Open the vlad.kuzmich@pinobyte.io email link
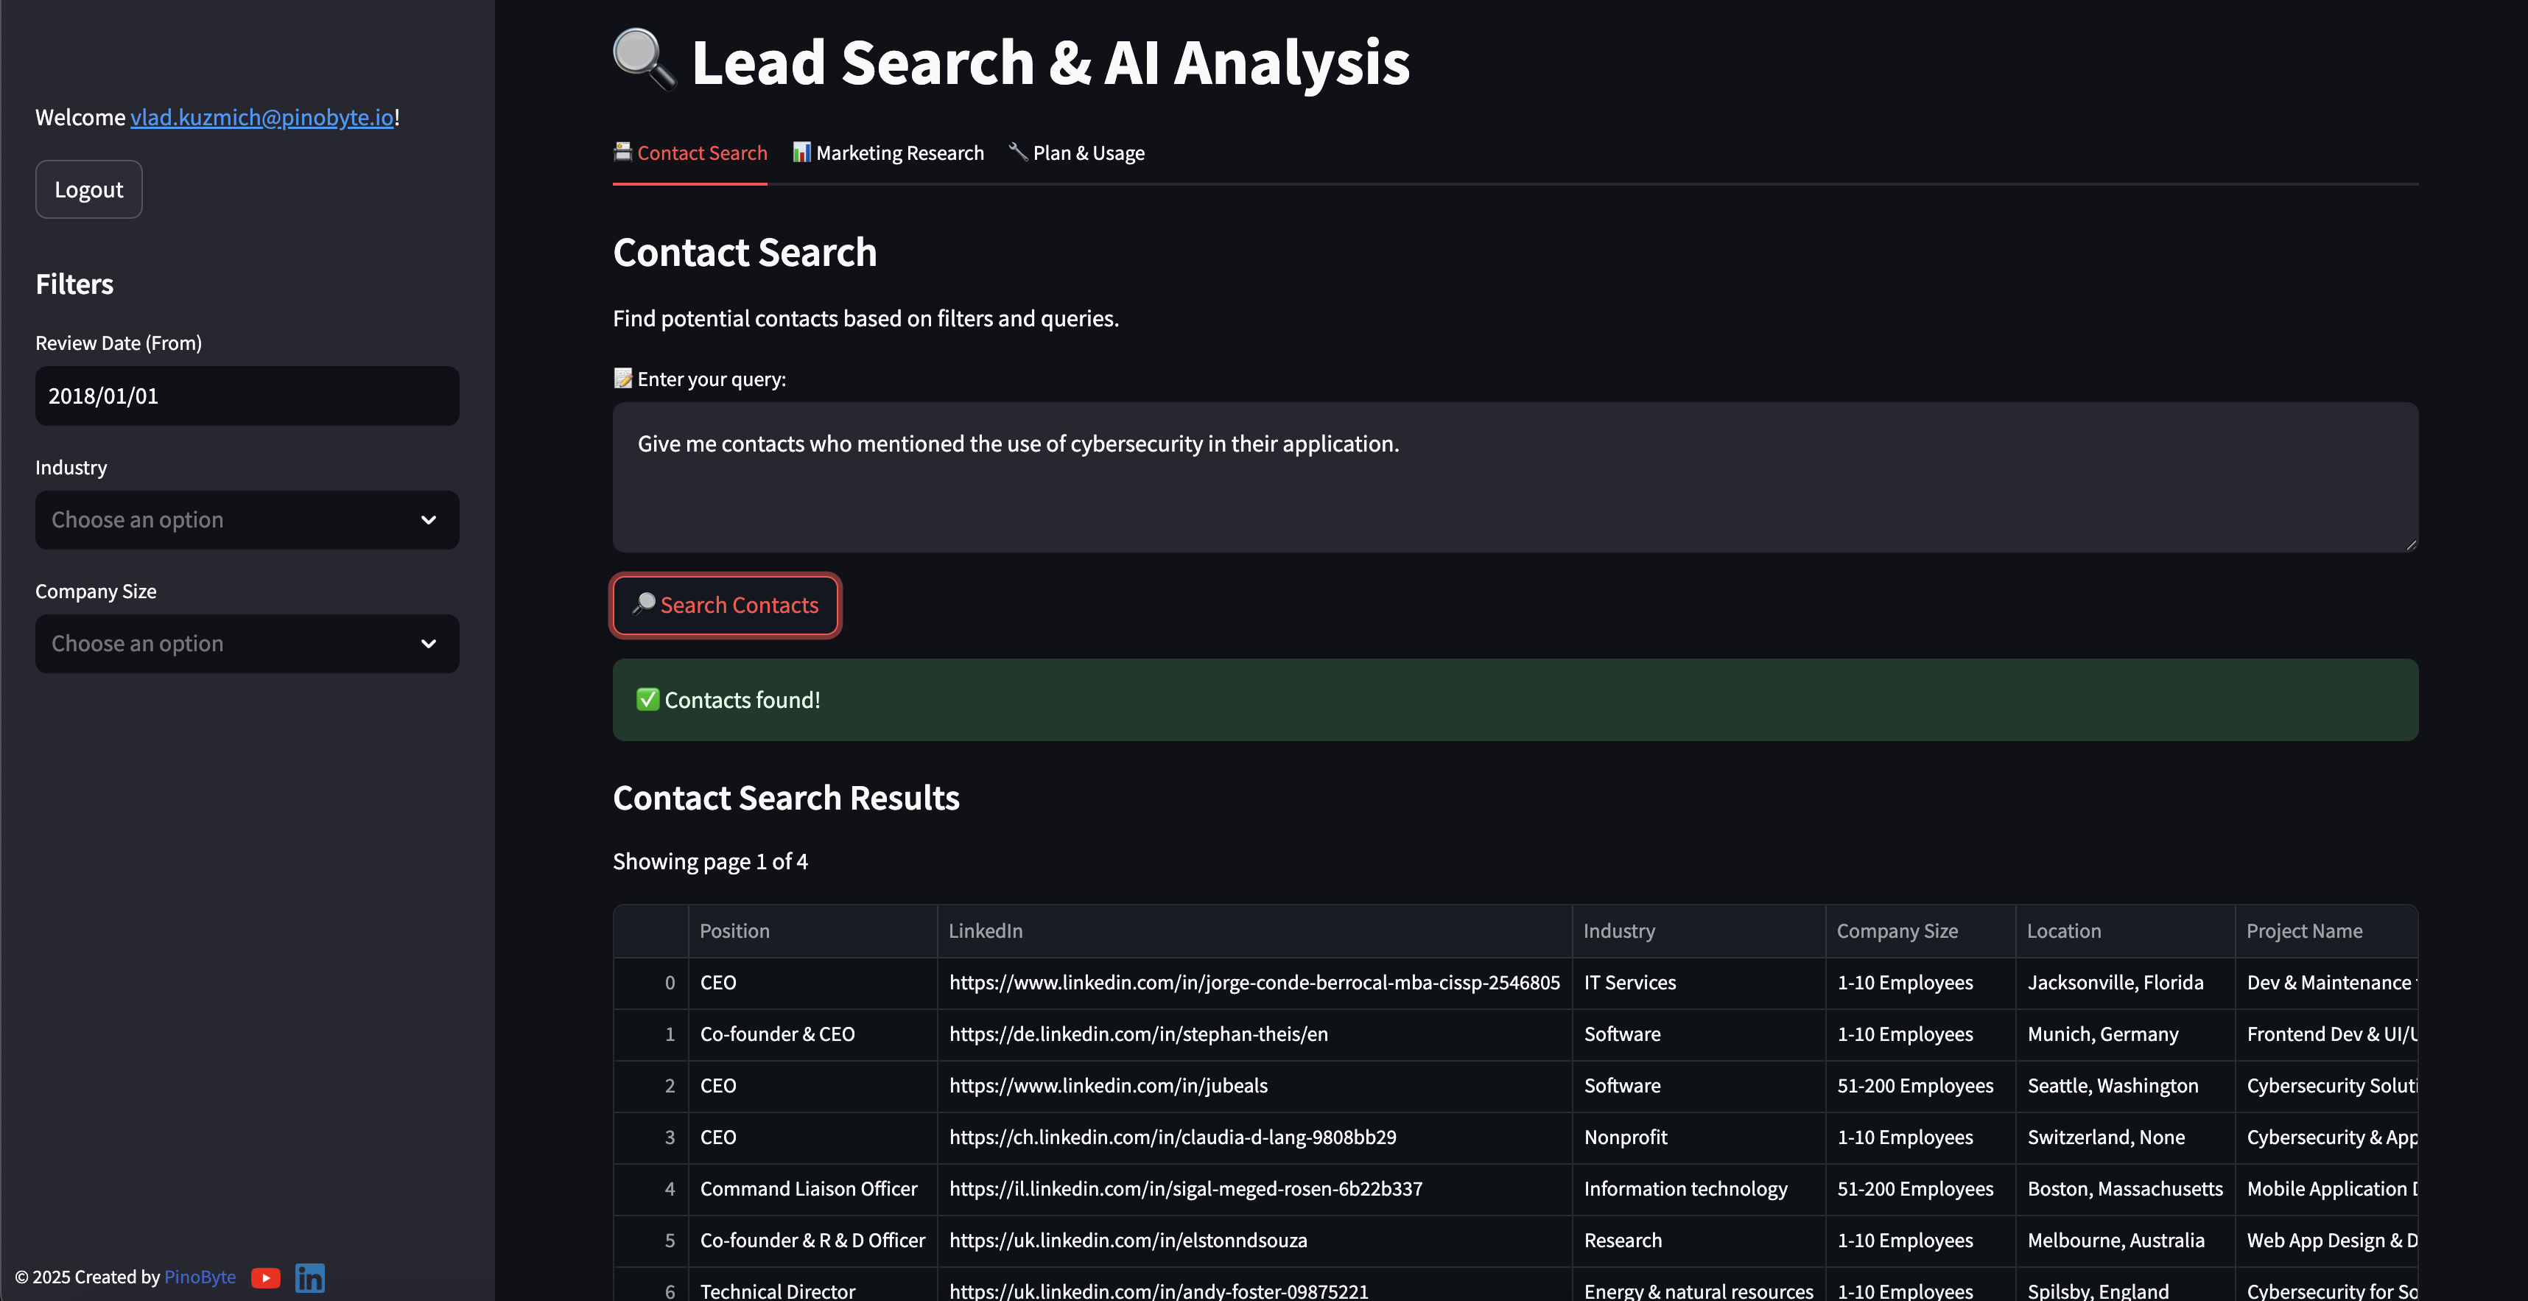Screen dimensions: 2528x1301 (x=262, y=118)
